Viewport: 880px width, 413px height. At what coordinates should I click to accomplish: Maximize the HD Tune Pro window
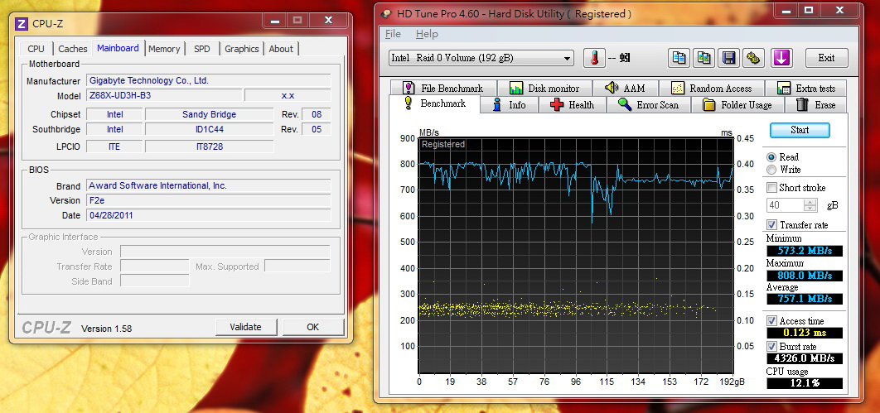[809, 10]
